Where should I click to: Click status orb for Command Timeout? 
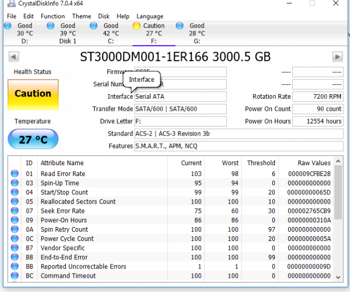click(15, 276)
